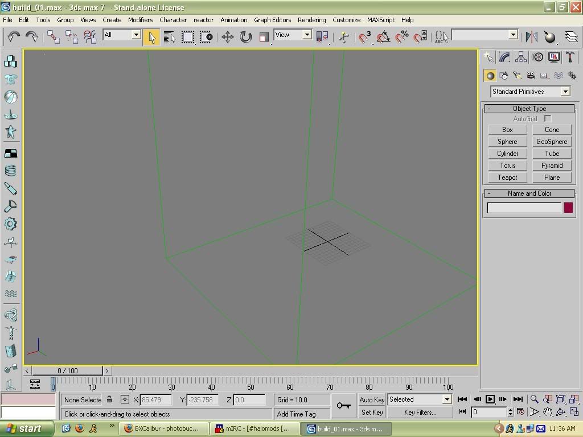Screen dimensions: 583x437
Task: Open the Selected key filter dropdown
Action: (x=420, y=399)
